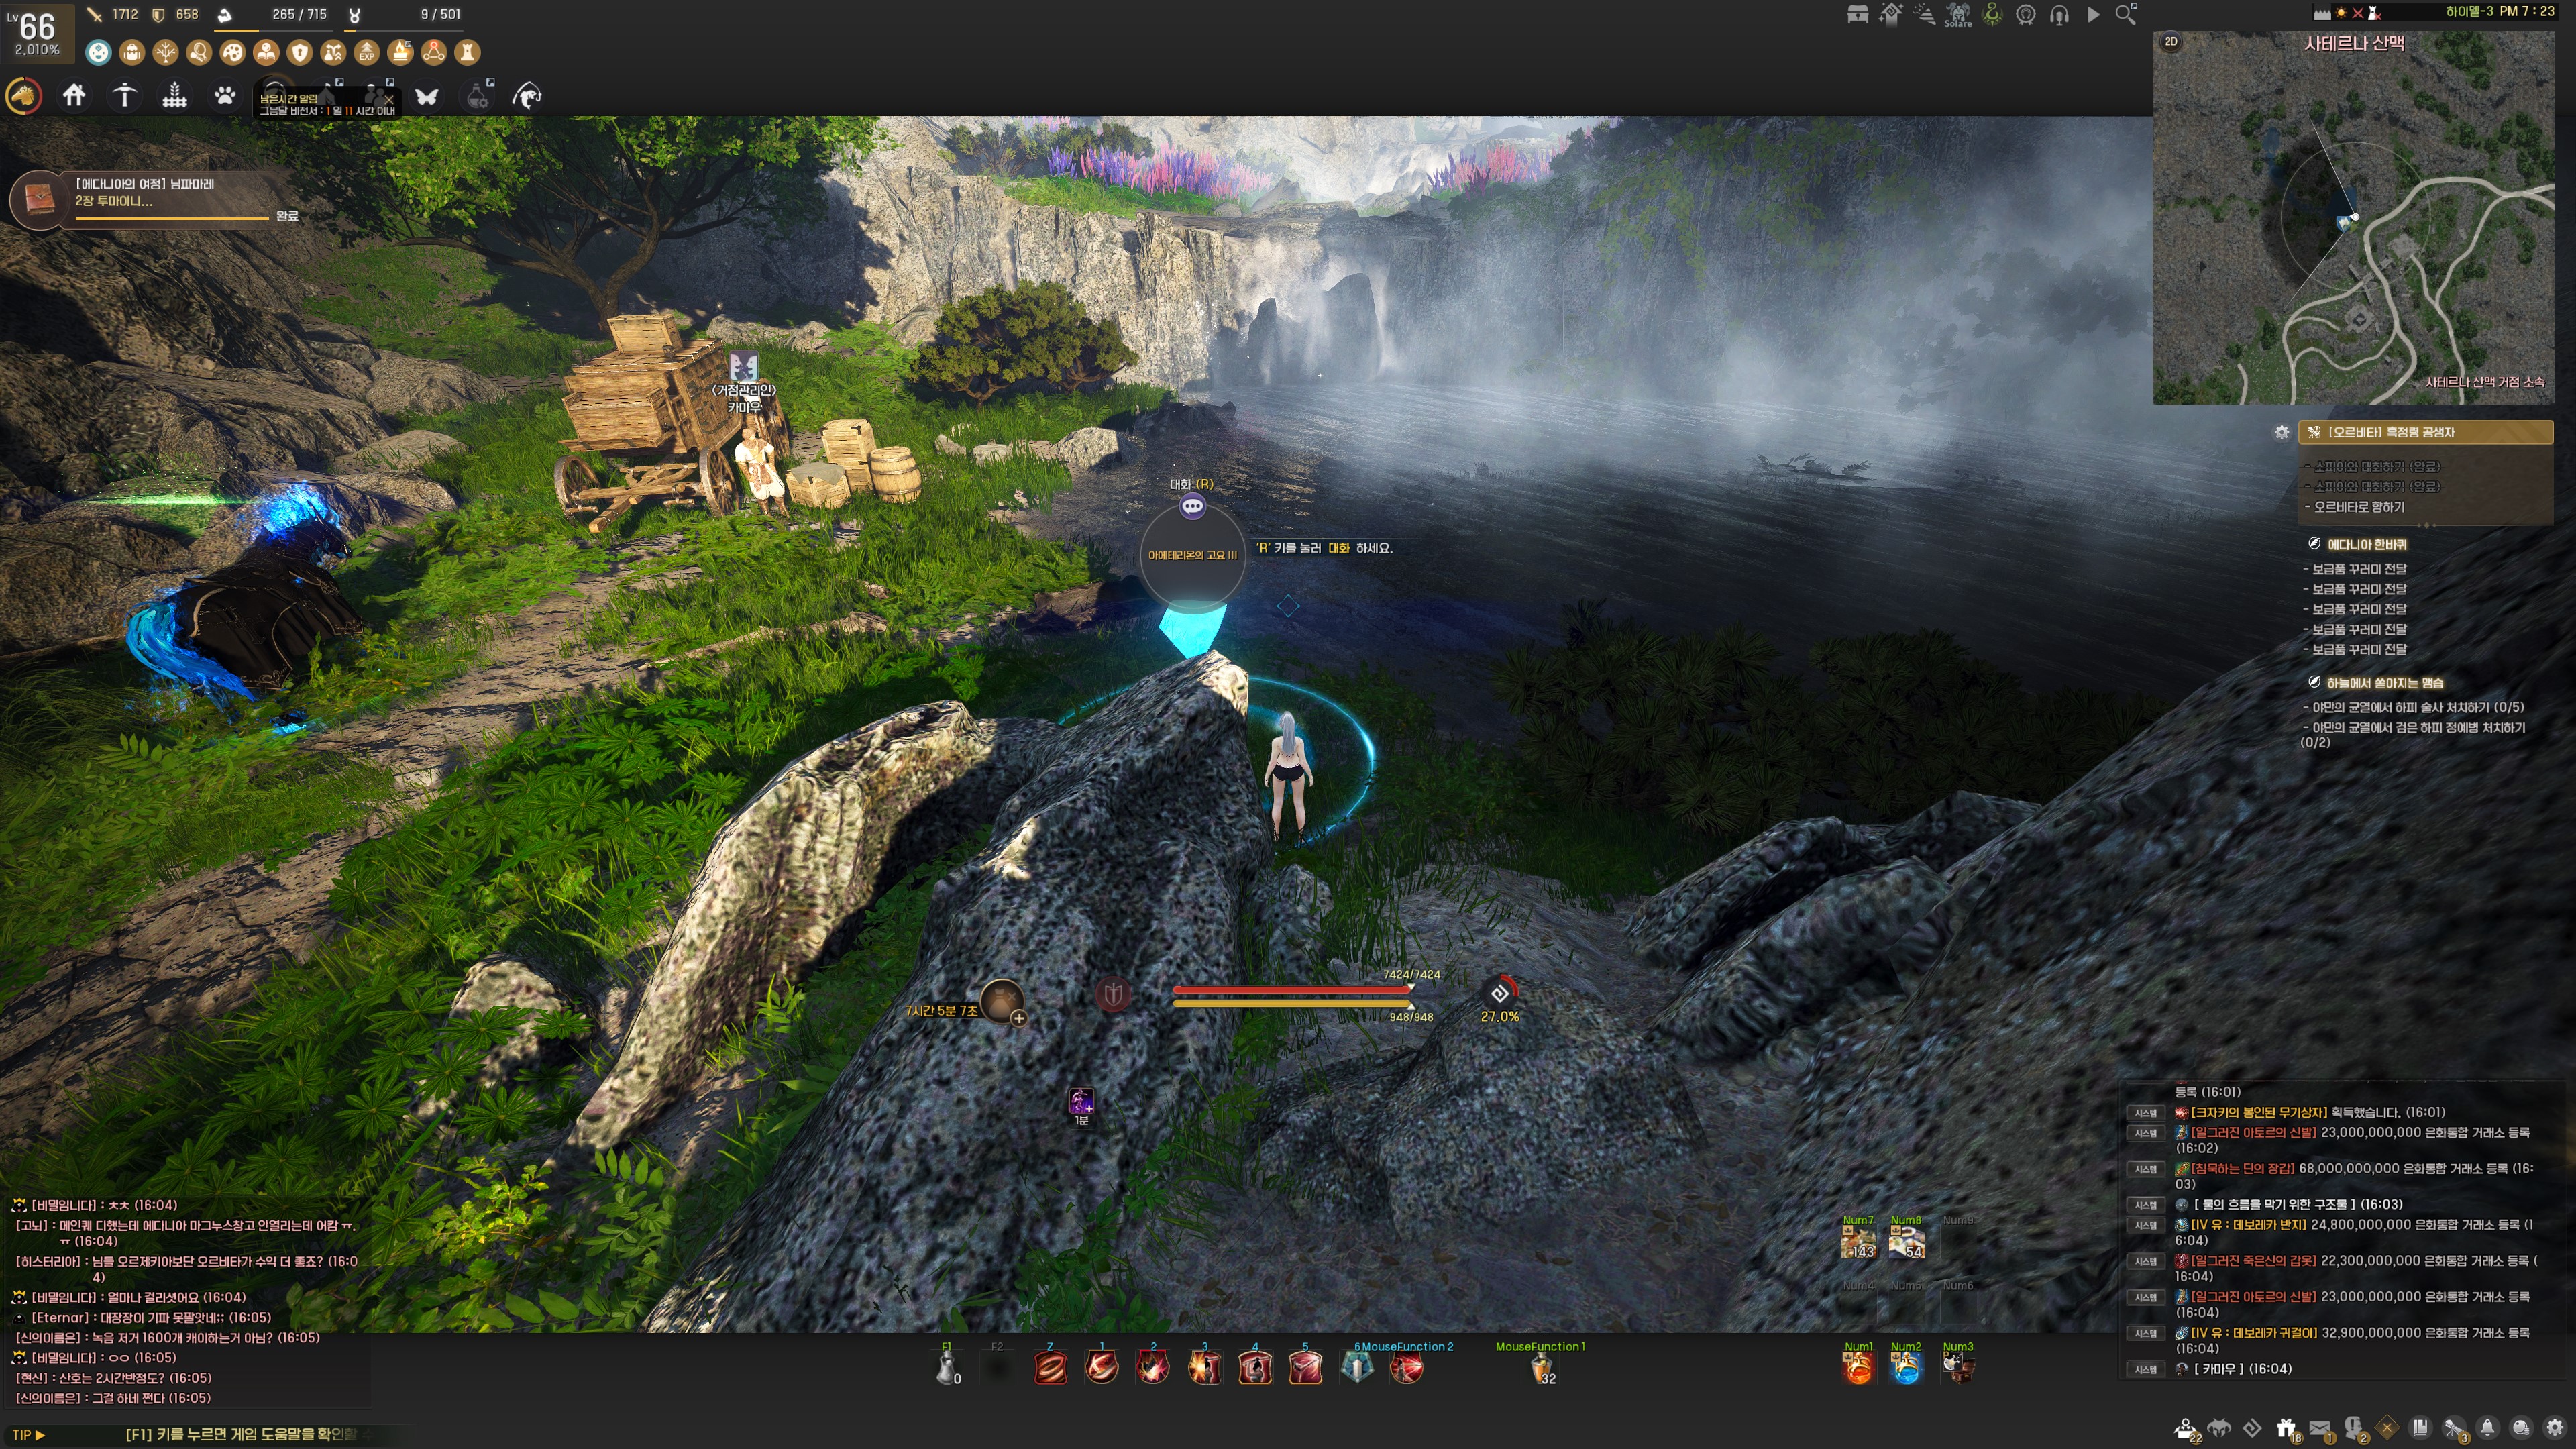Click the horse mount icon
Viewport: 2576px width, 1449px height.
pyautogui.click(x=24, y=96)
